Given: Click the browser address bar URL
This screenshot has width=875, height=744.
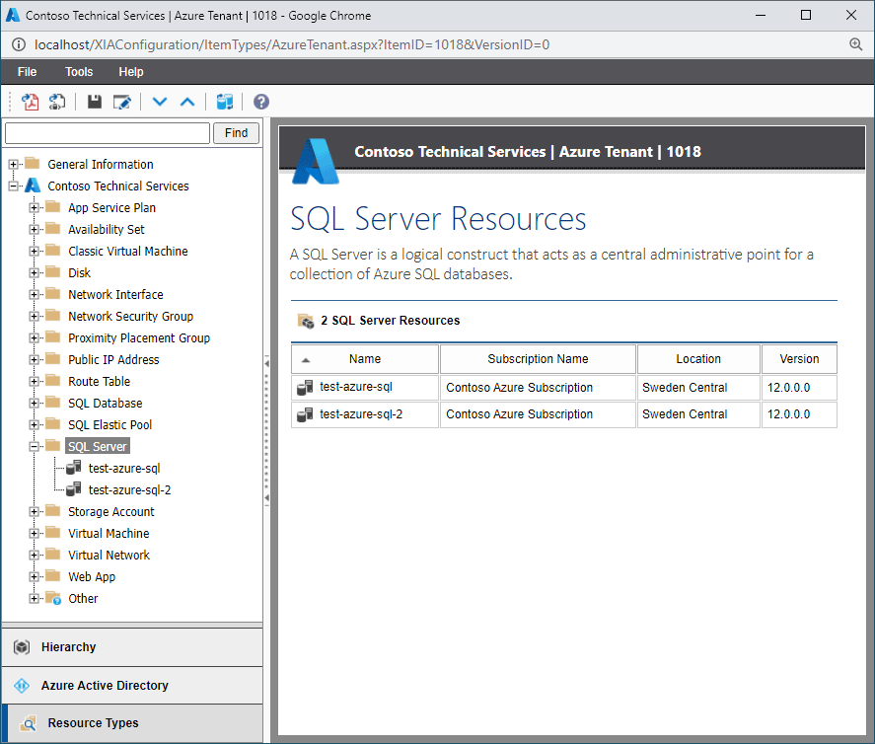Looking at the screenshot, I should coord(292,44).
